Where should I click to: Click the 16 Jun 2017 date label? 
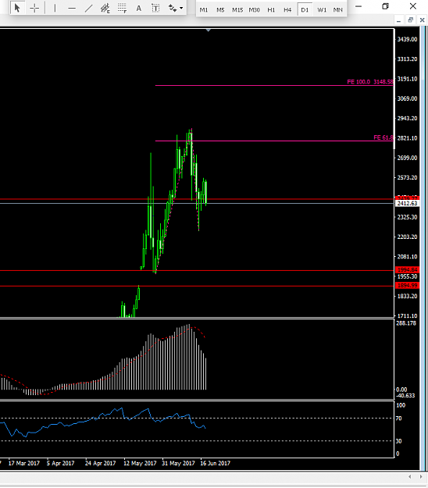pos(215,463)
